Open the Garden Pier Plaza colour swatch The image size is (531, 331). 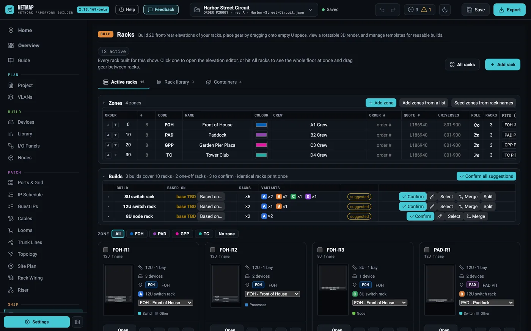[261, 145]
